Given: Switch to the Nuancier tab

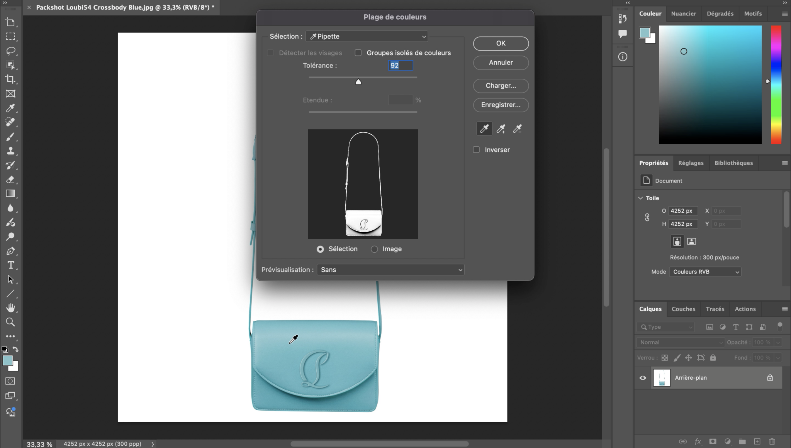Looking at the screenshot, I should click(x=683, y=14).
